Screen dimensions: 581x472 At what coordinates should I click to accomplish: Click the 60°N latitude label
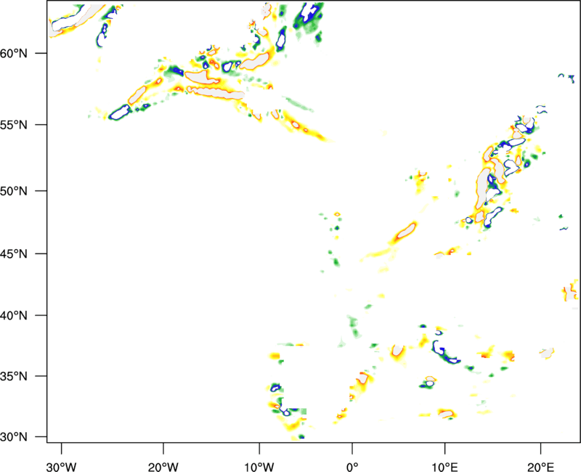[14, 53]
